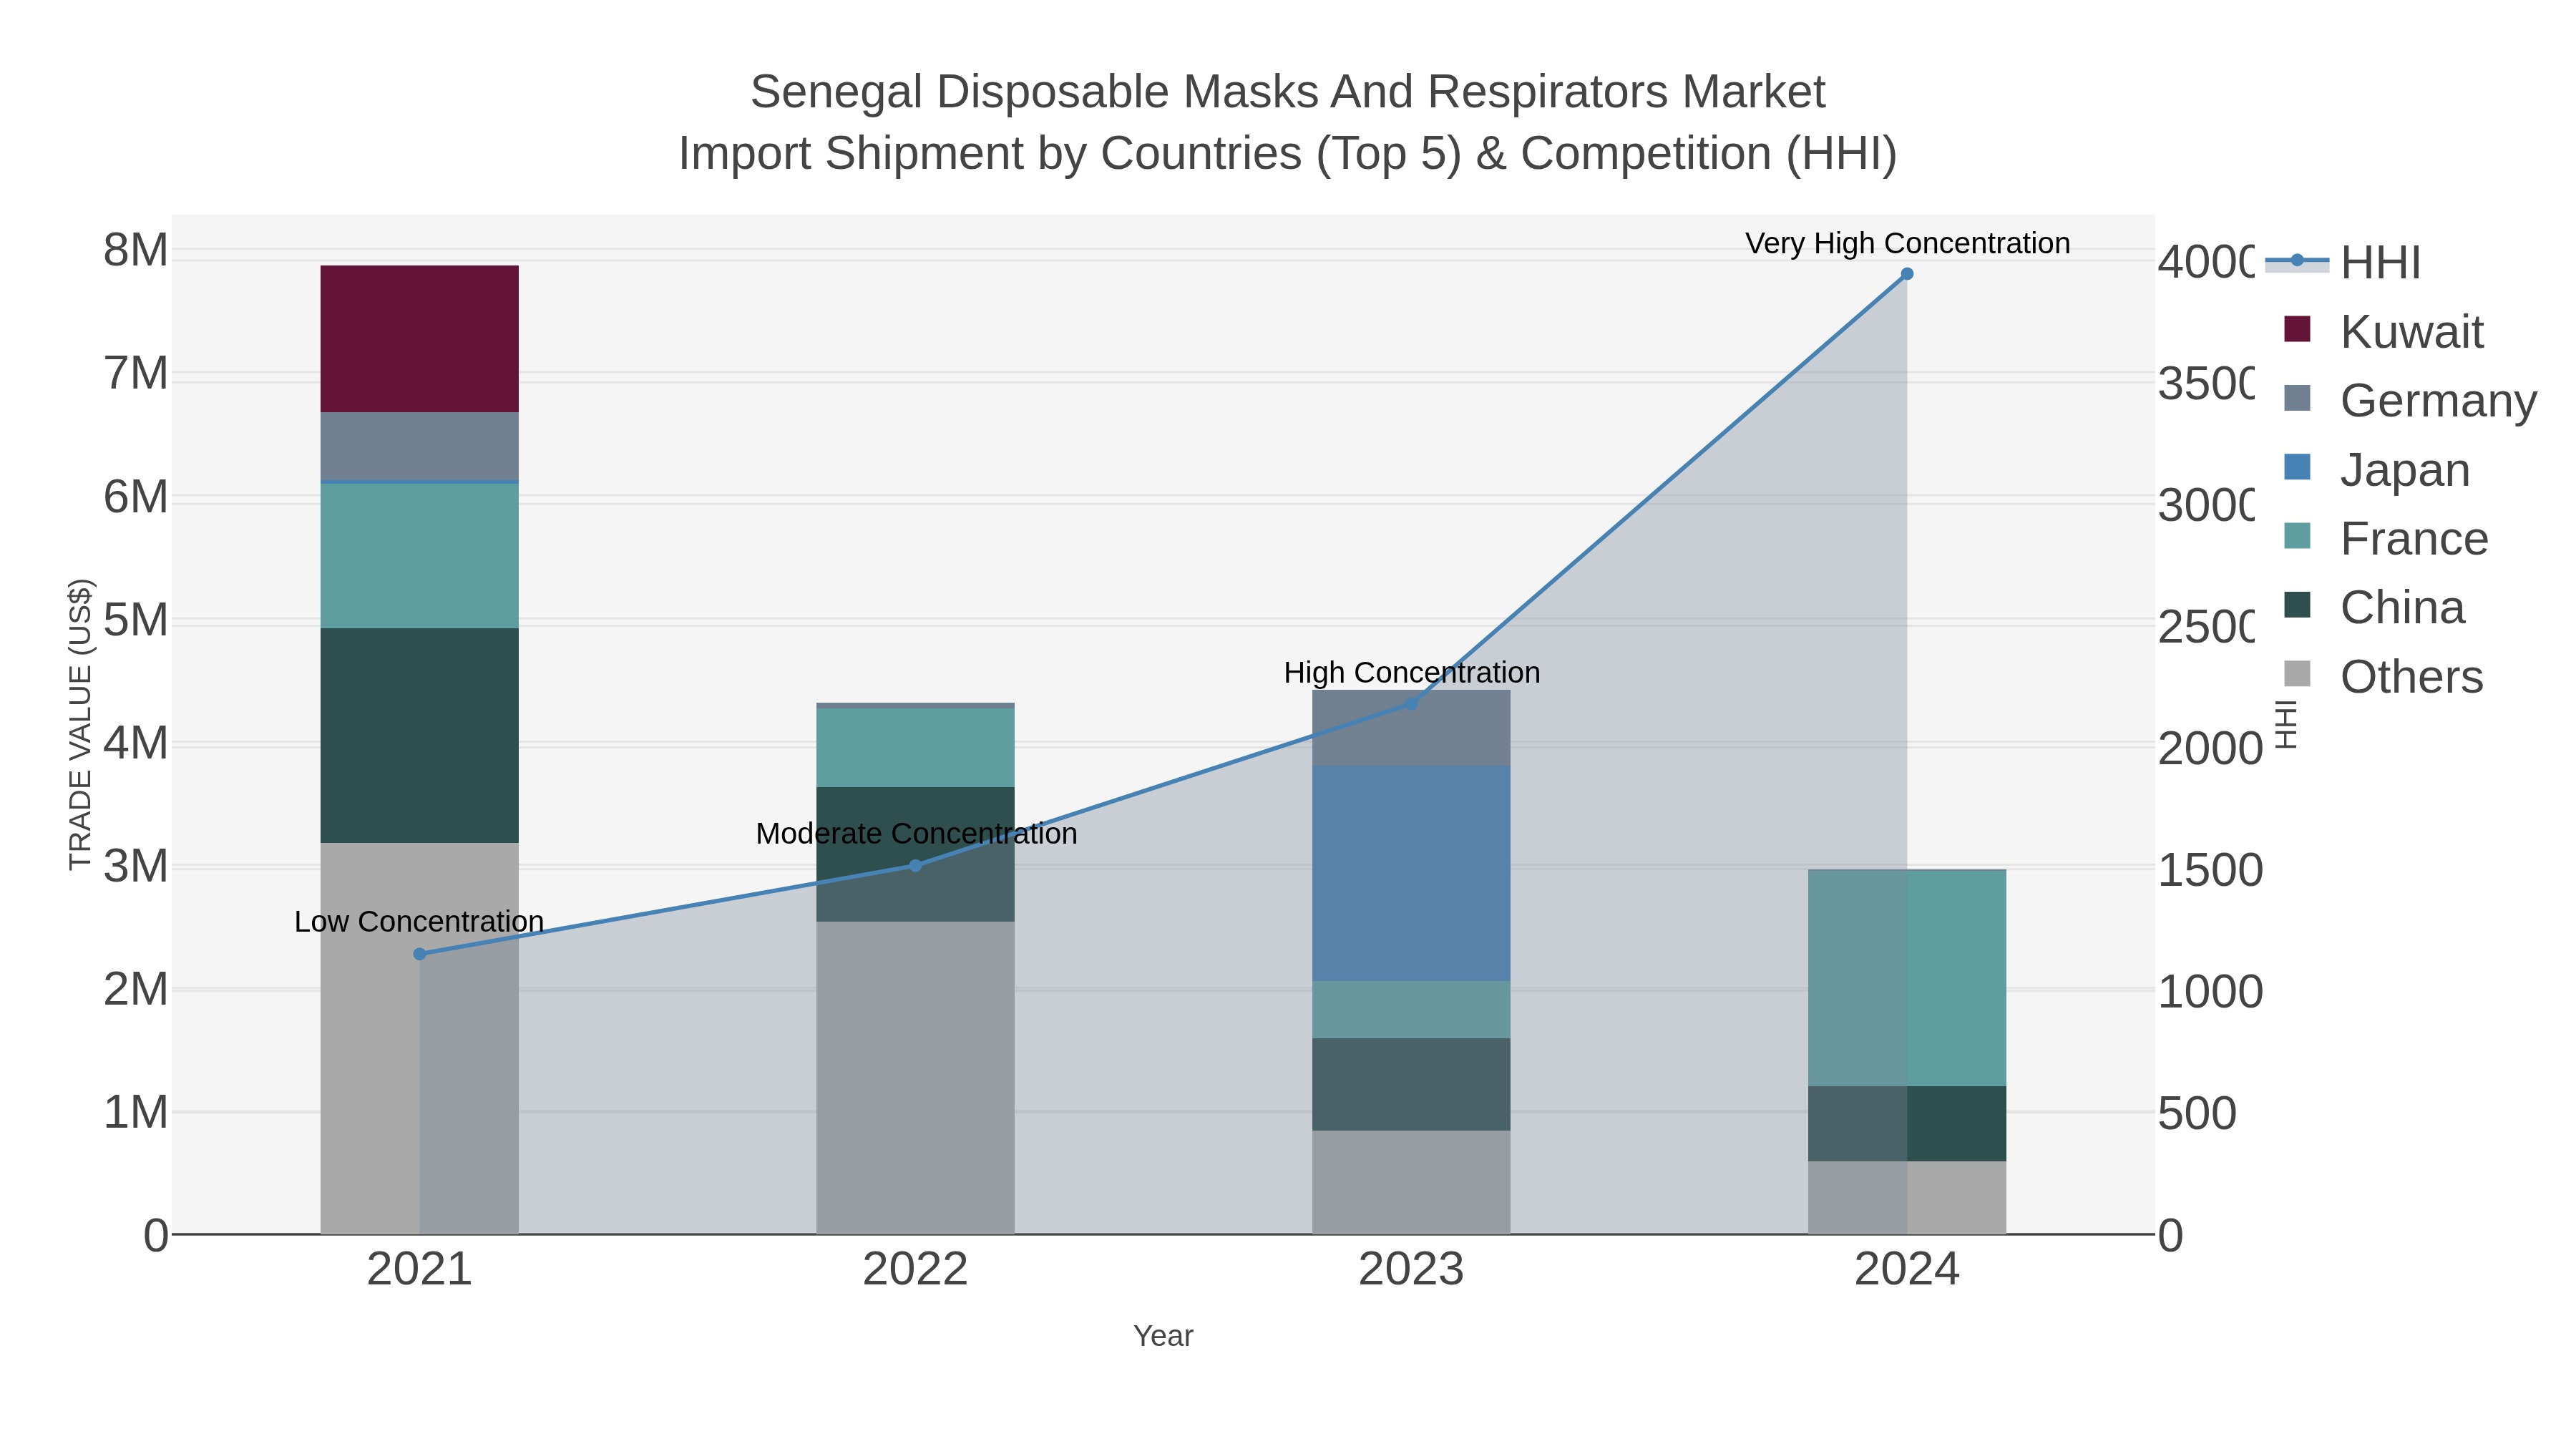Click the China segment in the 2023 bar
2576x1449 pixels.
(1411, 1084)
